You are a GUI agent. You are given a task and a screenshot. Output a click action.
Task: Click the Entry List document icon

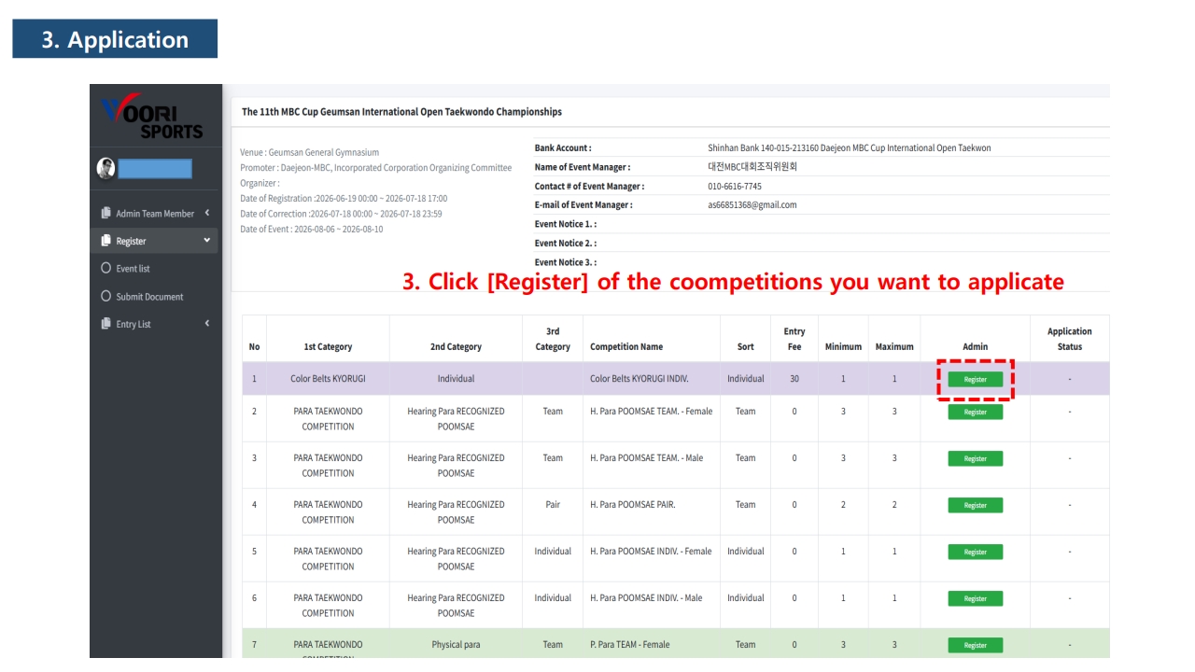105,324
